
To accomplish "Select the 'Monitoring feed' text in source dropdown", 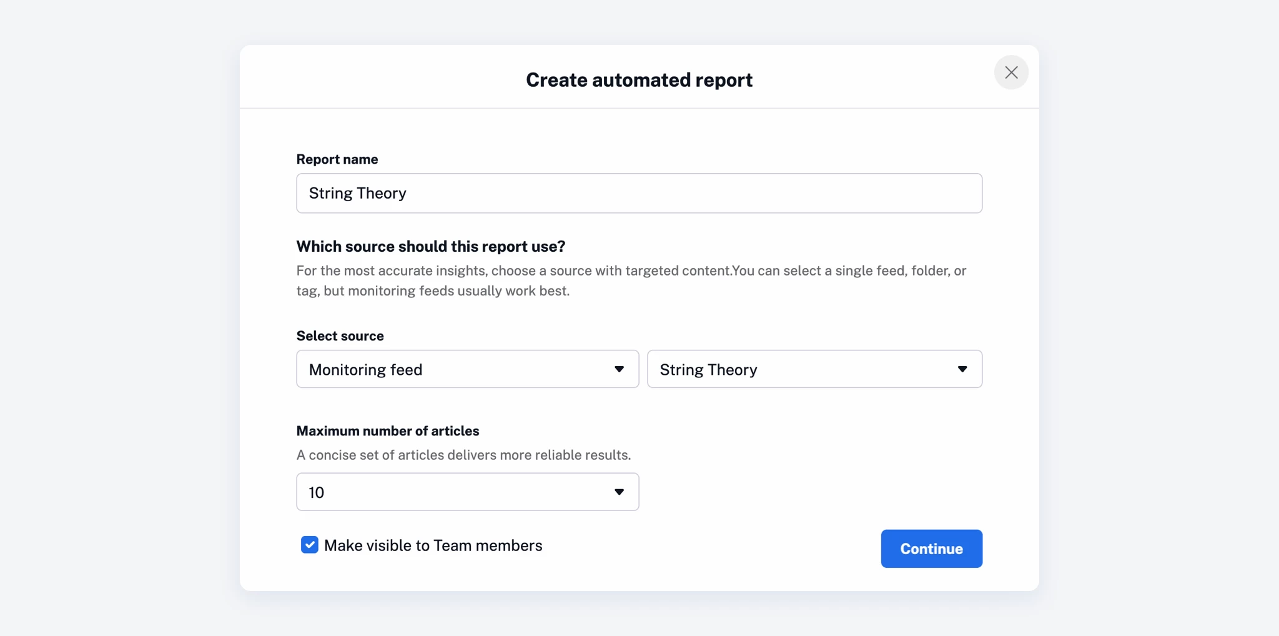I will pyautogui.click(x=365, y=370).
